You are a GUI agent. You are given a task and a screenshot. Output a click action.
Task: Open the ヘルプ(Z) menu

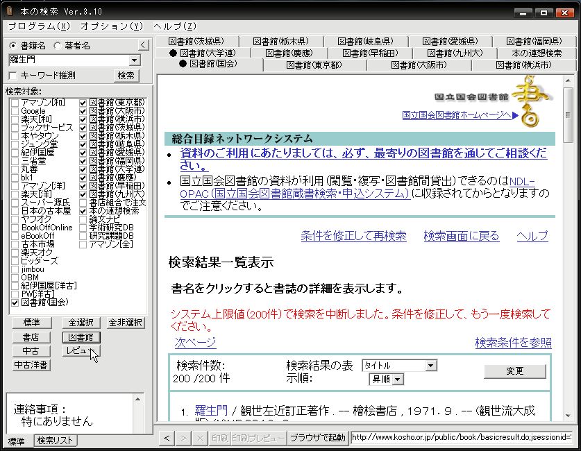(x=174, y=26)
